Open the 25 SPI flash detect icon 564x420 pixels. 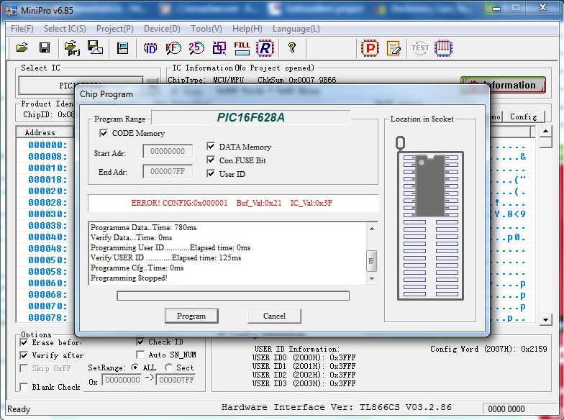pyautogui.click(x=196, y=47)
